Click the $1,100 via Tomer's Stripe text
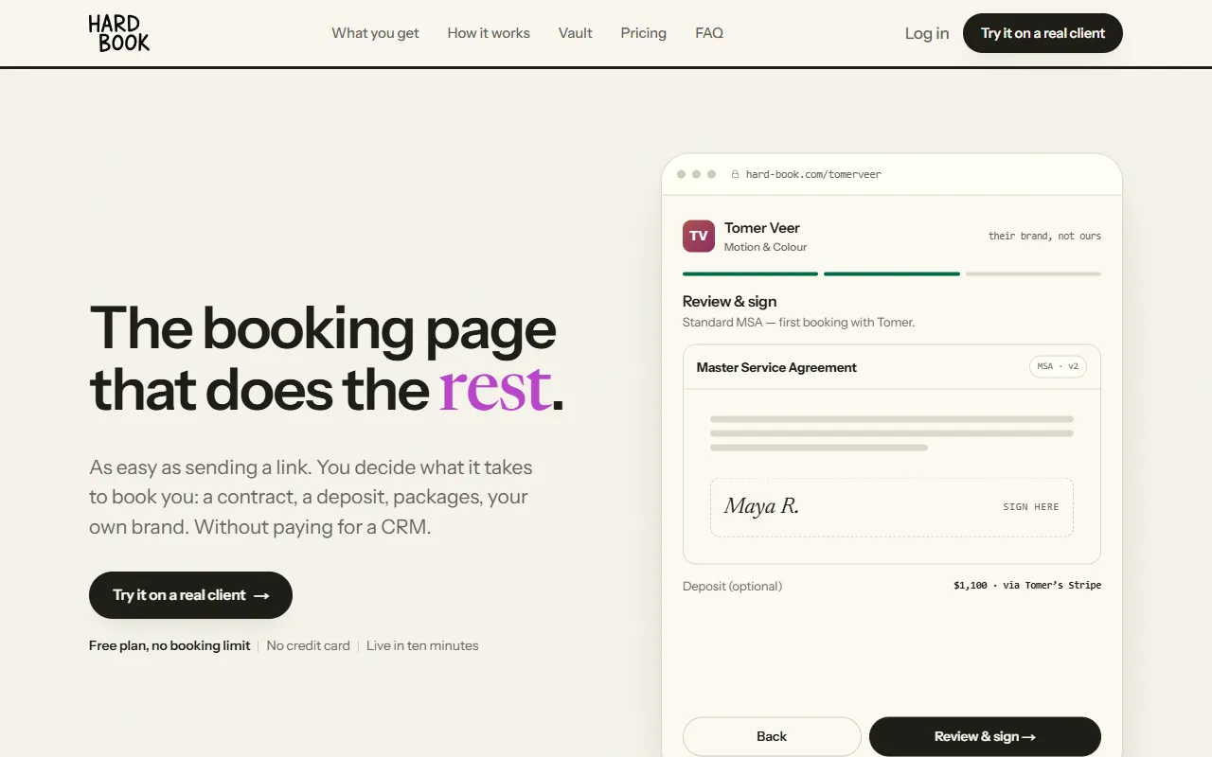Viewport: 1212px width, 757px height. coord(1027,586)
